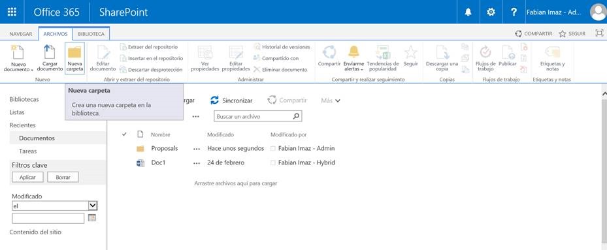Click Compartido con in the ribbon
The height and width of the screenshot is (250, 607).
(x=276, y=59)
